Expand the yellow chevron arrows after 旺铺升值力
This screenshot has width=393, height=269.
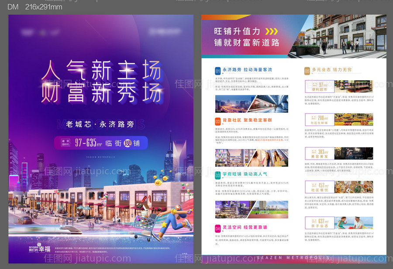[x=273, y=31]
